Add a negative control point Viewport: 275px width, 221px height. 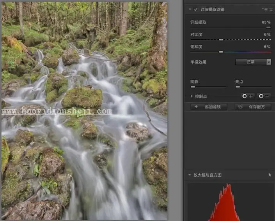click(264, 96)
